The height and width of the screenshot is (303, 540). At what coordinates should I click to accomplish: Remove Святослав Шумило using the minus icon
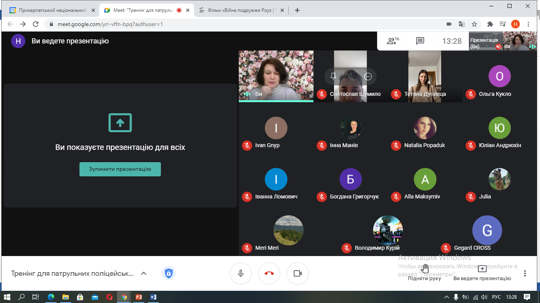(368, 77)
